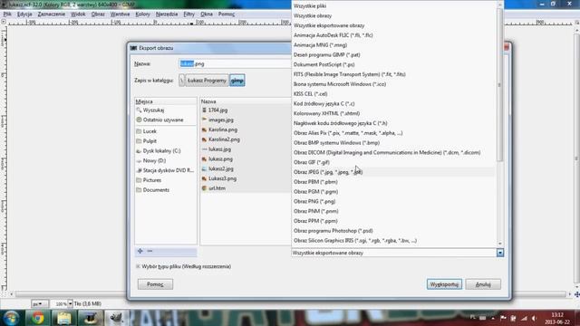
Task: Click the Pomoc button in export dialog
Action: point(155,284)
